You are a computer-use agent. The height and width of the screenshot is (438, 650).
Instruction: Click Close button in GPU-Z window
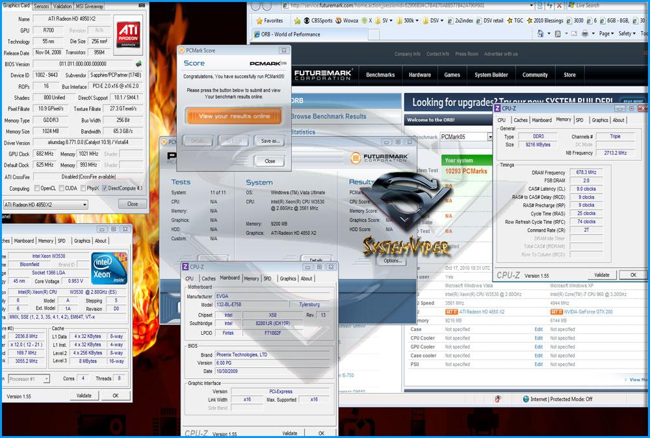(132, 204)
